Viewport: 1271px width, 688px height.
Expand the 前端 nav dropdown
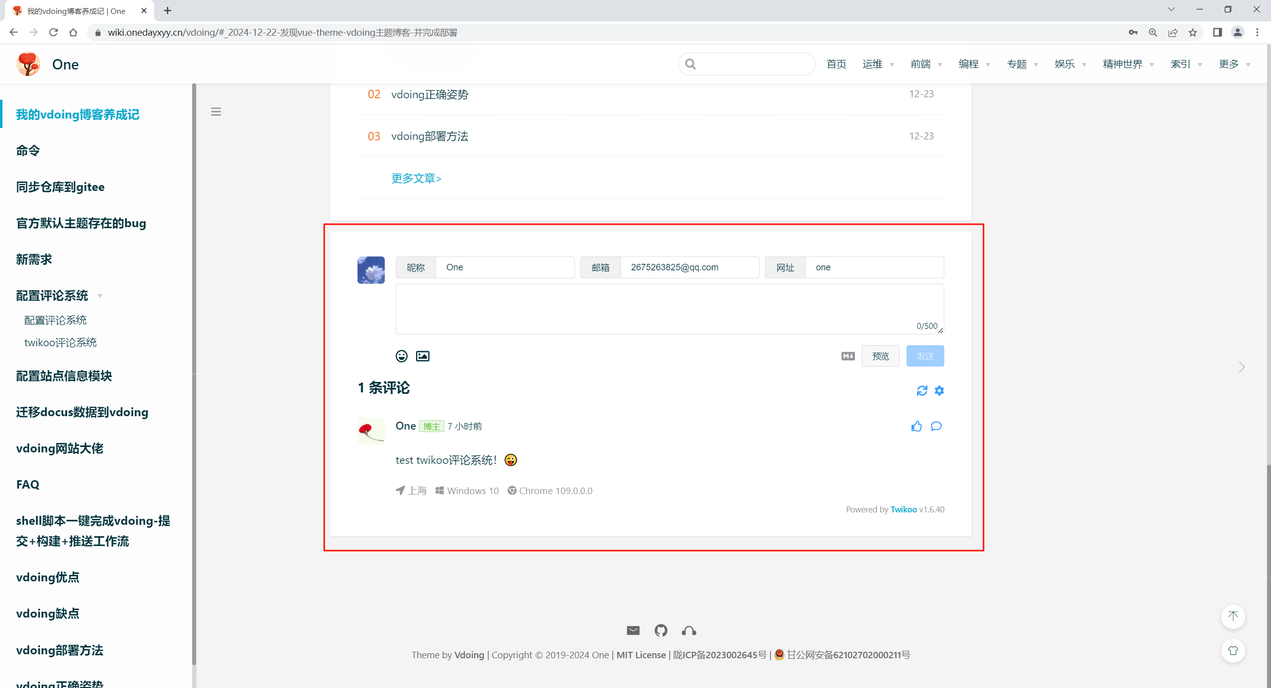coord(926,64)
